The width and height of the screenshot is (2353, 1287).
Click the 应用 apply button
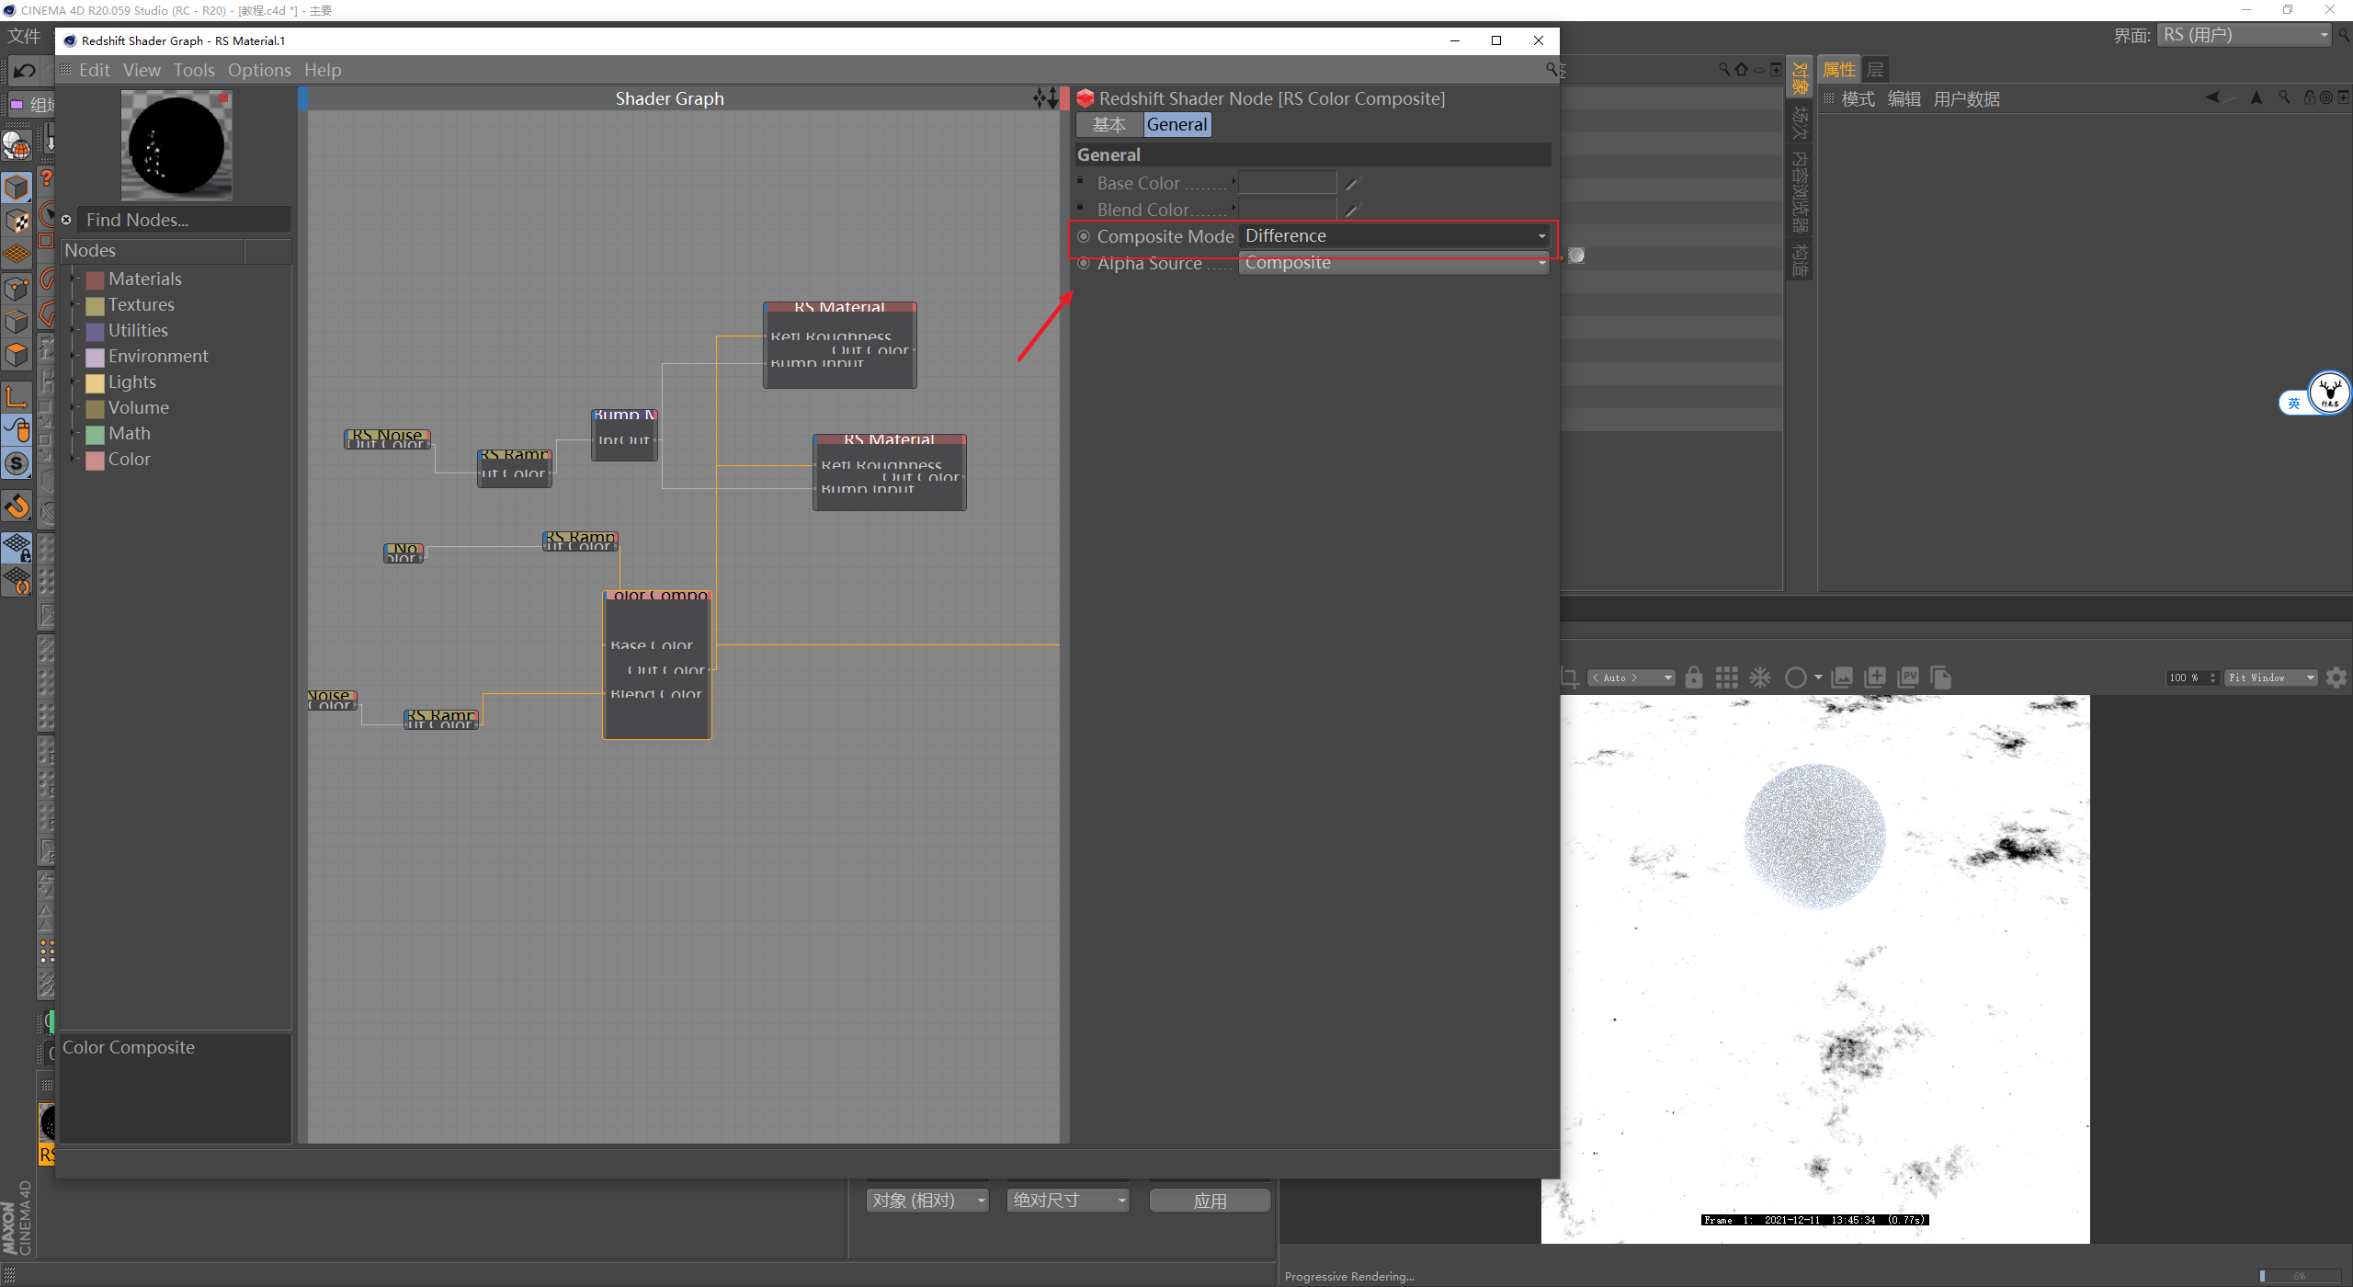point(1209,1201)
